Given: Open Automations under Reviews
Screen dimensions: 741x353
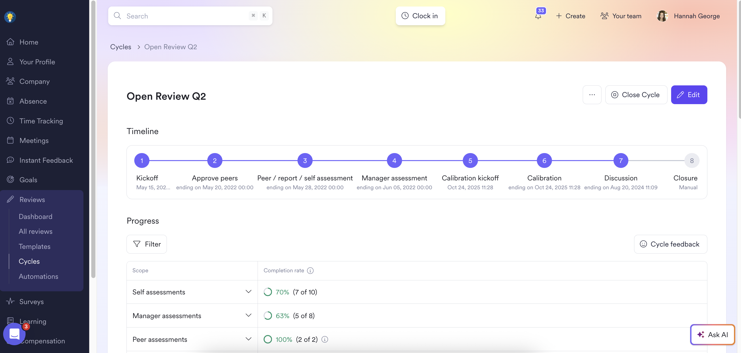Looking at the screenshot, I should click(38, 276).
